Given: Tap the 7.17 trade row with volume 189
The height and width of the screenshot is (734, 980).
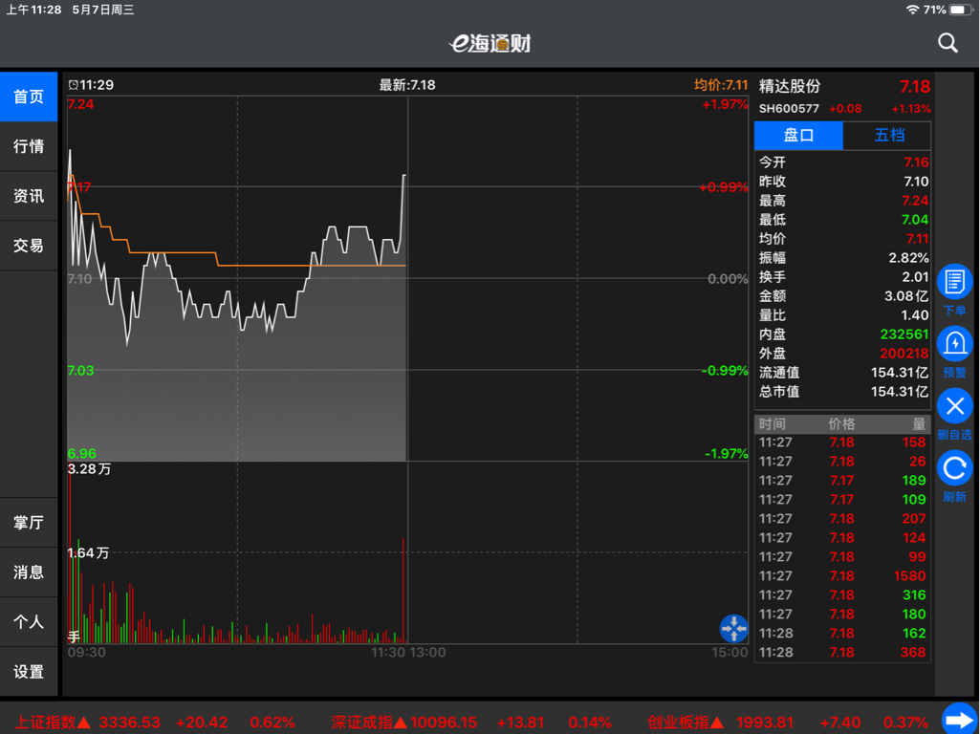Looking at the screenshot, I should click(x=843, y=481).
